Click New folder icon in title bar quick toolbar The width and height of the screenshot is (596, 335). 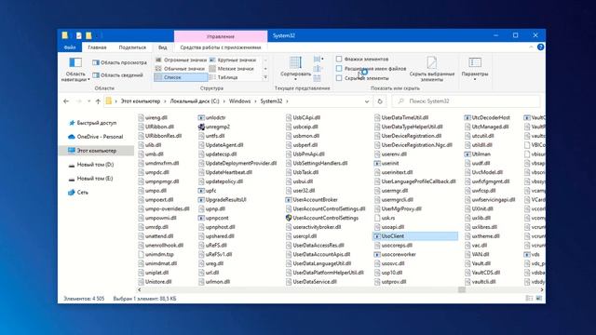coord(88,35)
